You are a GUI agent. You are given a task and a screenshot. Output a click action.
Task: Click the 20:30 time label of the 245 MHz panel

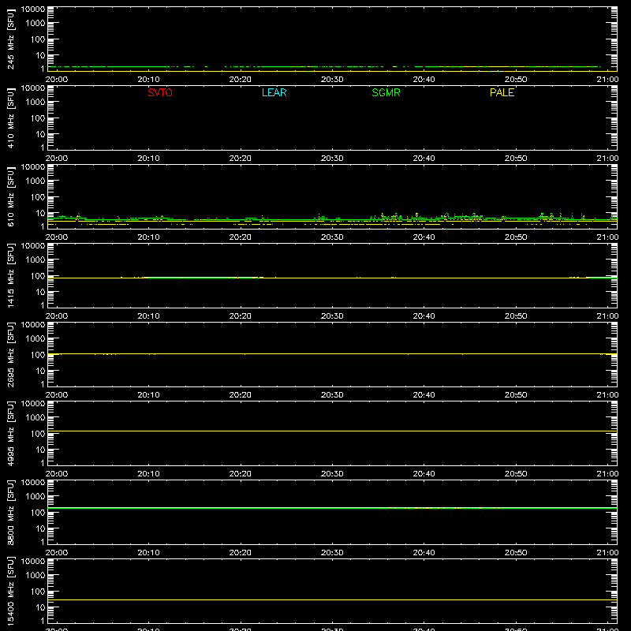(332, 80)
